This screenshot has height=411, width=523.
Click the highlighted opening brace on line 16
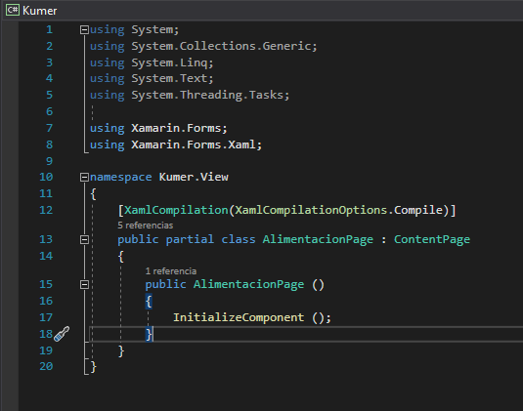(149, 302)
